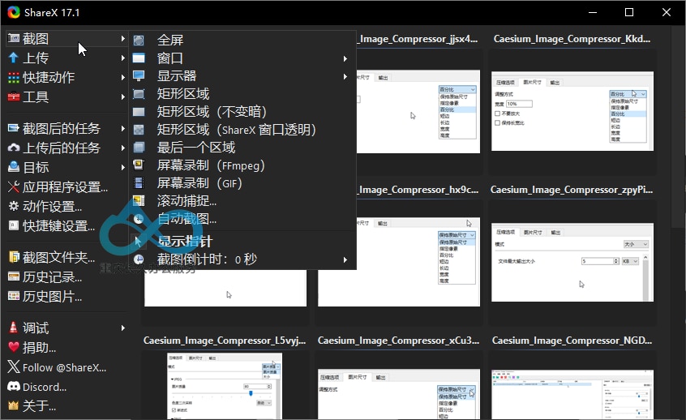686x420 pixels.
Task: Toggle the 显示指针 show cursor option
Action: (x=242, y=242)
